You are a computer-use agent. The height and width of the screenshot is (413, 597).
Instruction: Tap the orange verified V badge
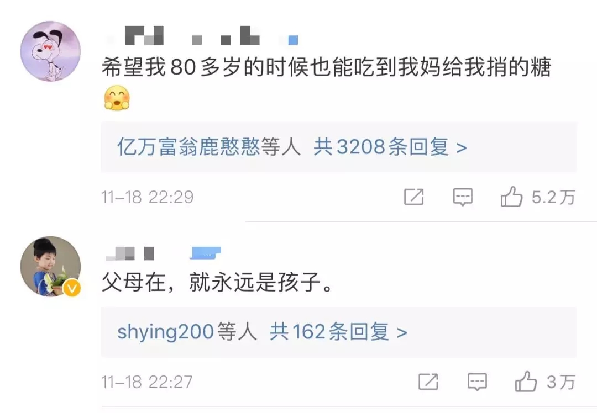coord(71,288)
